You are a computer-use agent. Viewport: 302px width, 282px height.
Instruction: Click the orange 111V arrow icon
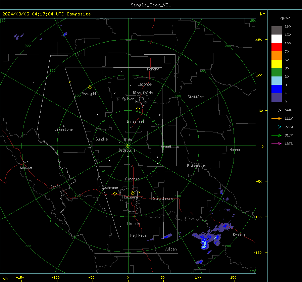[276, 119]
